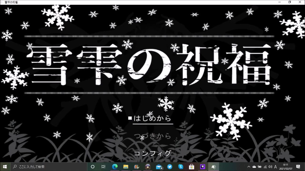Image resolution: width=305 pixels, height=171 pixels.
Task: Open the taskbar app right of File Explorer
Action: [x=137, y=167]
